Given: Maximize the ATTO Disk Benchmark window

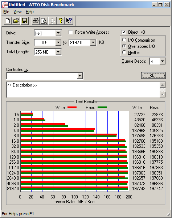Looking at the screenshot, I should [160, 5].
